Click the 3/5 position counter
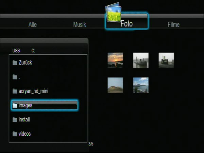Viewport: 204px width, 153px height. pyautogui.click(x=91, y=144)
